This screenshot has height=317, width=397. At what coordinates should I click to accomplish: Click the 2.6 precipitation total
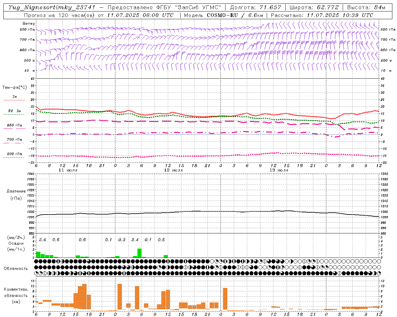[x=42, y=240]
